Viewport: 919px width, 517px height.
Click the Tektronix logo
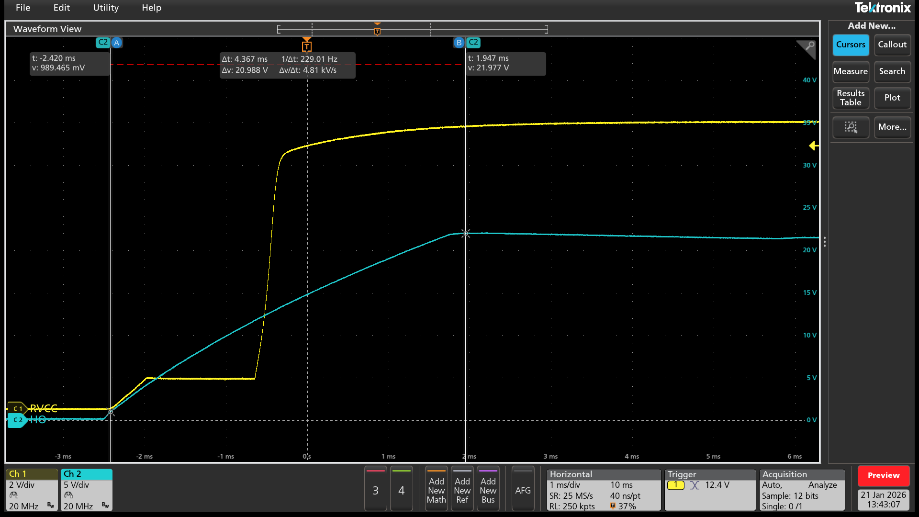883,8
